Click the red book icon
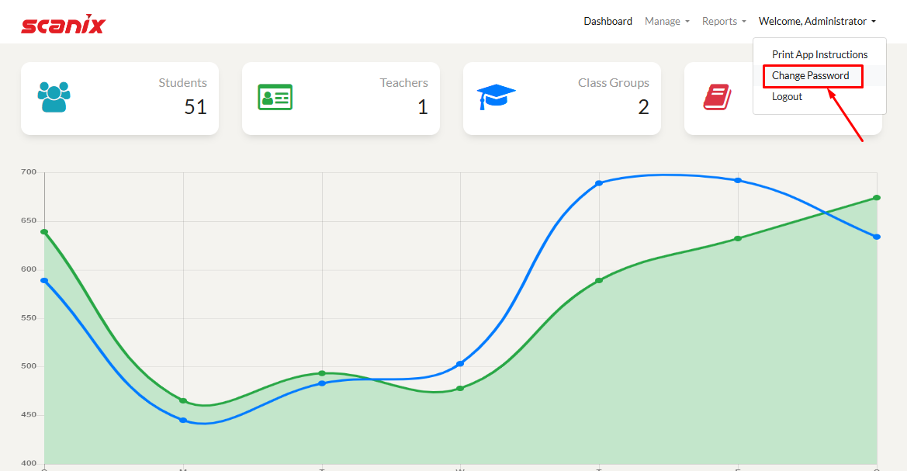907x471 pixels. tap(717, 97)
